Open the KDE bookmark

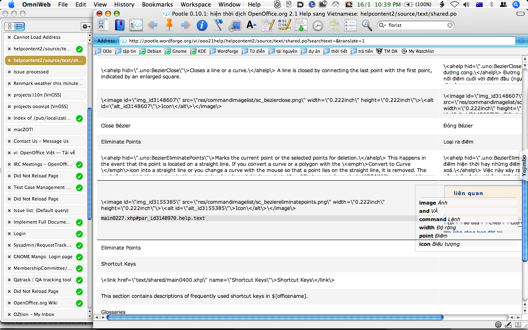point(198,51)
